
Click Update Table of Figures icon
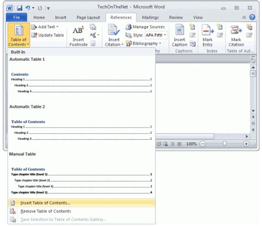[x=192, y=35]
